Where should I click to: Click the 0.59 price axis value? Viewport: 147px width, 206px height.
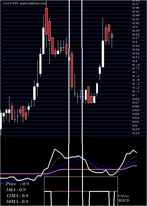[136, 129]
